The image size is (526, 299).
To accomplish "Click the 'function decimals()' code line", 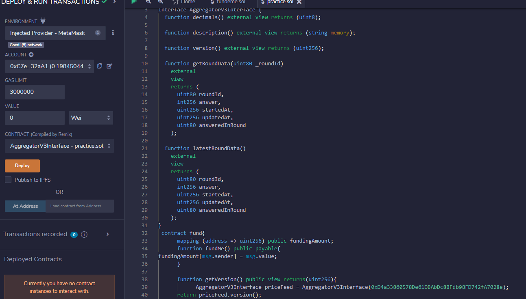I will tap(243, 17).
